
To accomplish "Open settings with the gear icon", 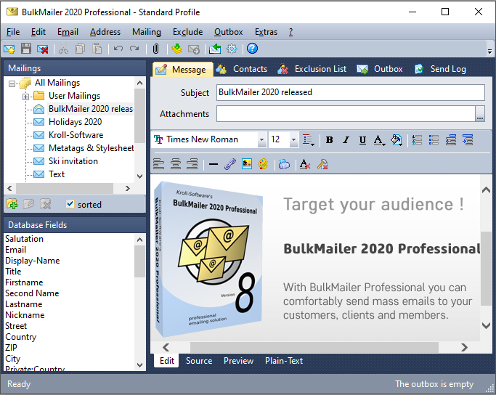I will (x=232, y=49).
